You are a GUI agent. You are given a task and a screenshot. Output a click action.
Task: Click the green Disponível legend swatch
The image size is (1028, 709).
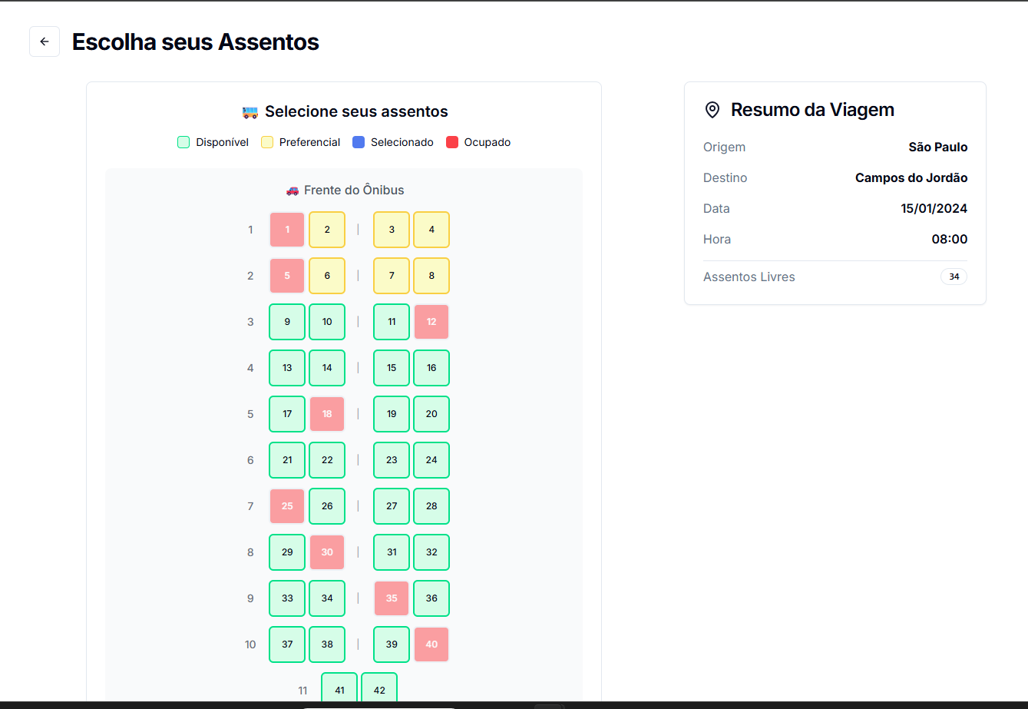[183, 142]
